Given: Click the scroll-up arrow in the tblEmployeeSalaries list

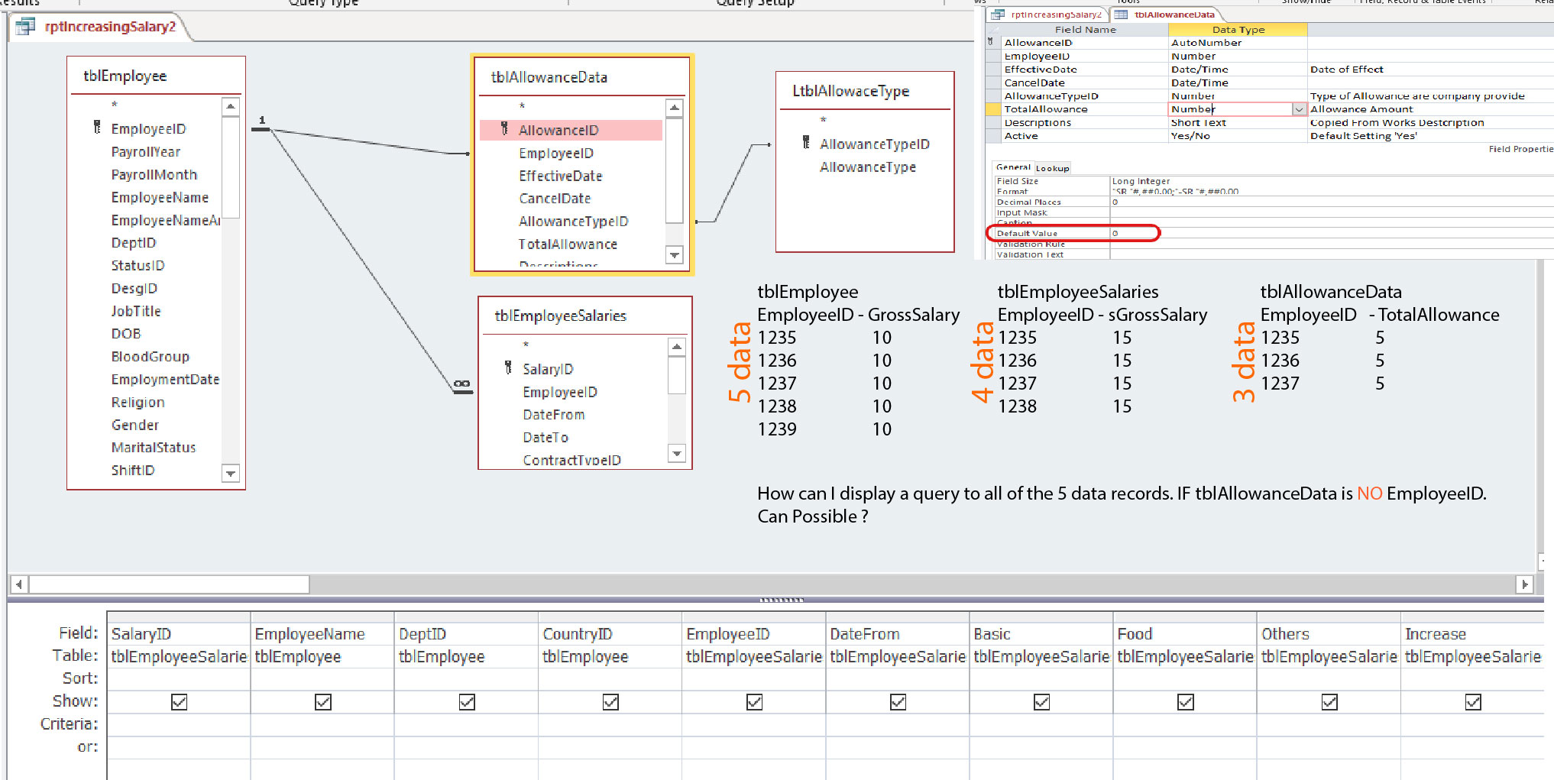Looking at the screenshot, I should click(x=676, y=348).
